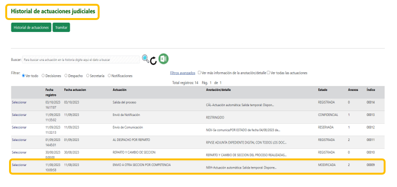Click the magnifying glass search icon
This screenshot has height=187, width=397.
[145, 59]
